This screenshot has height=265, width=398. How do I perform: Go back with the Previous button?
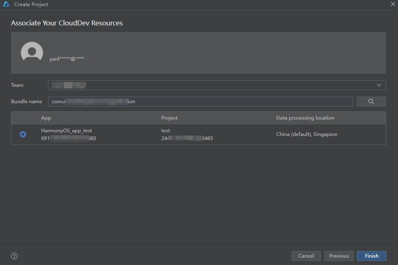[339, 256]
